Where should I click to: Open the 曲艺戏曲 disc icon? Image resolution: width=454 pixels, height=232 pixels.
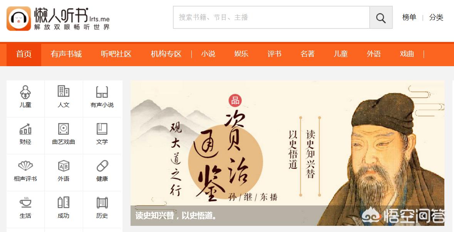point(64,129)
